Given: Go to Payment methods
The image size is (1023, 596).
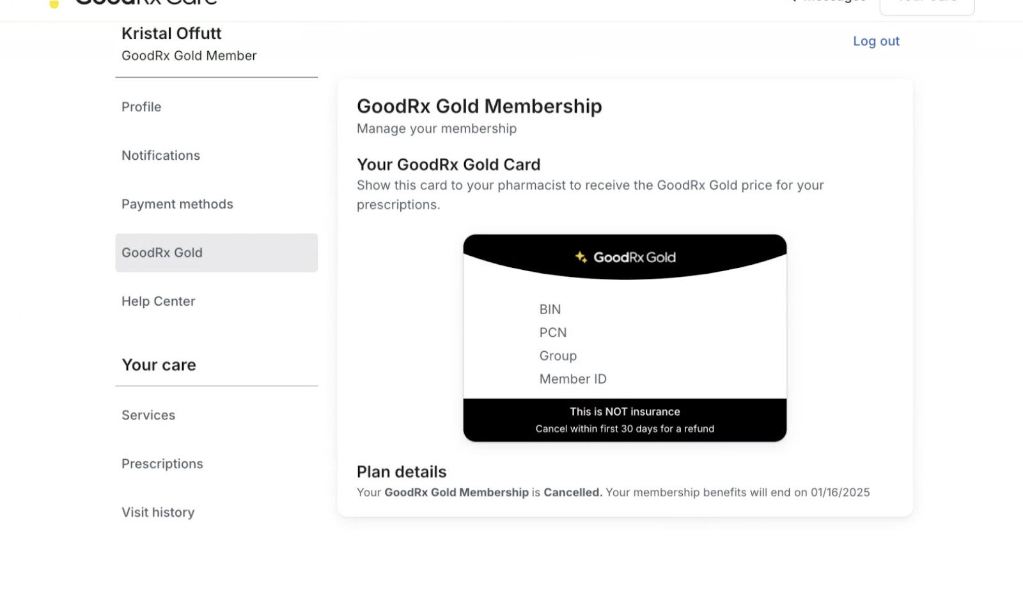Looking at the screenshot, I should [x=177, y=204].
